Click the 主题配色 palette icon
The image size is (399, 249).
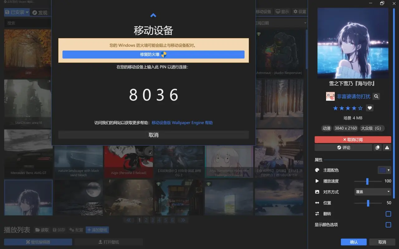click(x=317, y=170)
